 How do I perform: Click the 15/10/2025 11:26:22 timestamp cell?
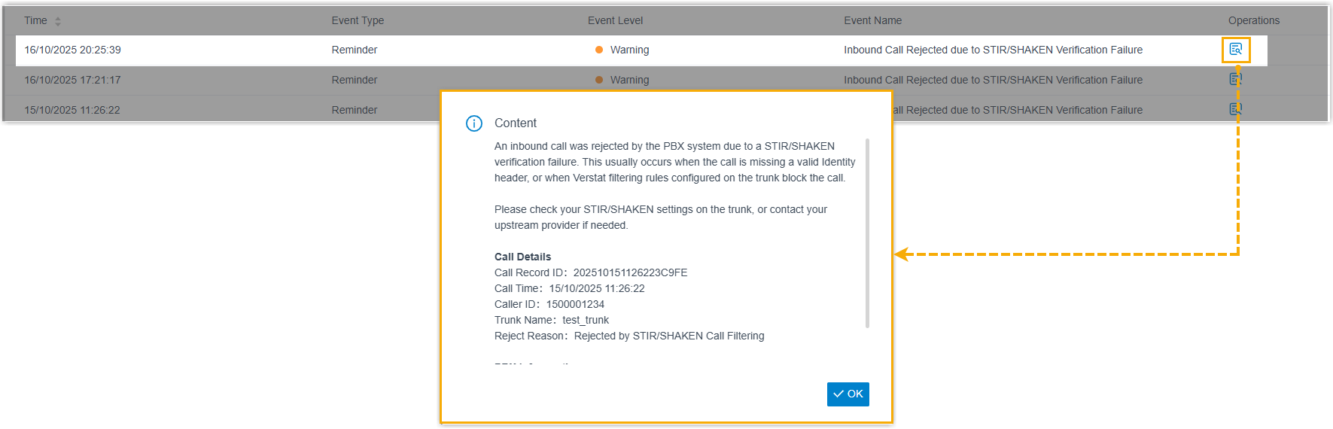click(x=72, y=110)
